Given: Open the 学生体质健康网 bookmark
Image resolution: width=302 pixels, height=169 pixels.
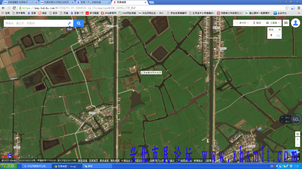Looking at the screenshot, I should point(177,13).
